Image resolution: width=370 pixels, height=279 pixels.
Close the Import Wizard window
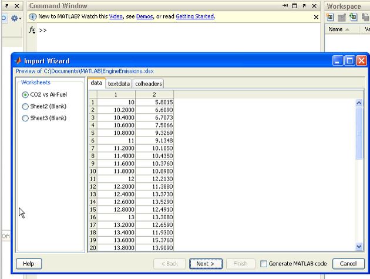[361, 61]
